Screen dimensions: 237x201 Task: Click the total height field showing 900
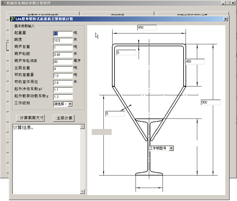[211, 102]
